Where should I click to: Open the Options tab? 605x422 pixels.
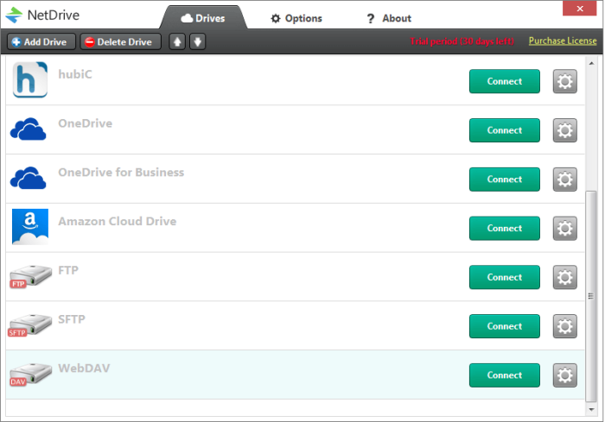tap(296, 18)
